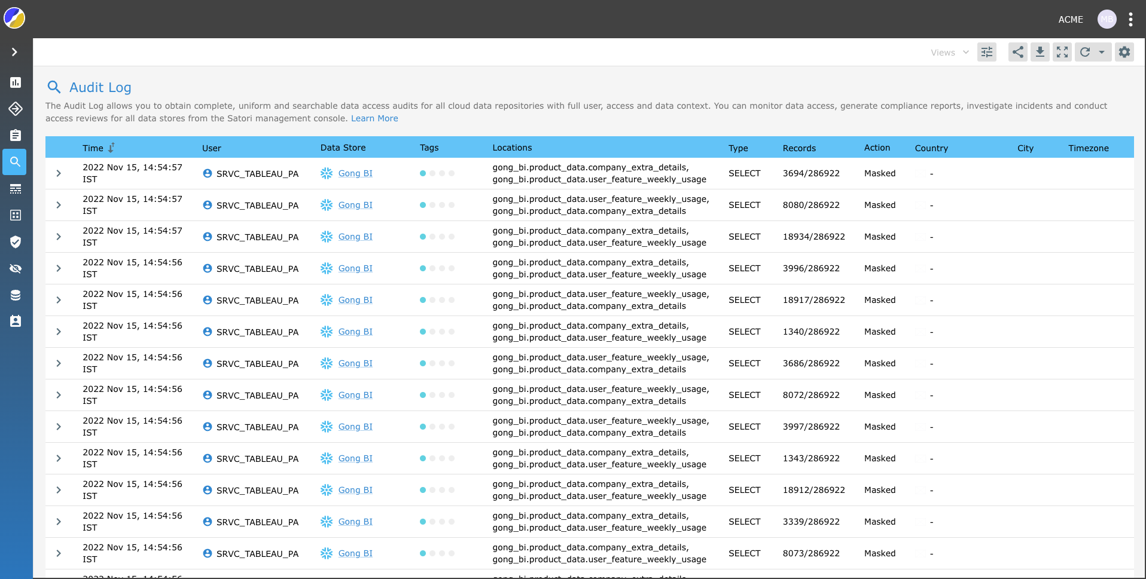Expand the first audit log row
This screenshot has height=579, width=1146.
pyautogui.click(x=59, y=173)
